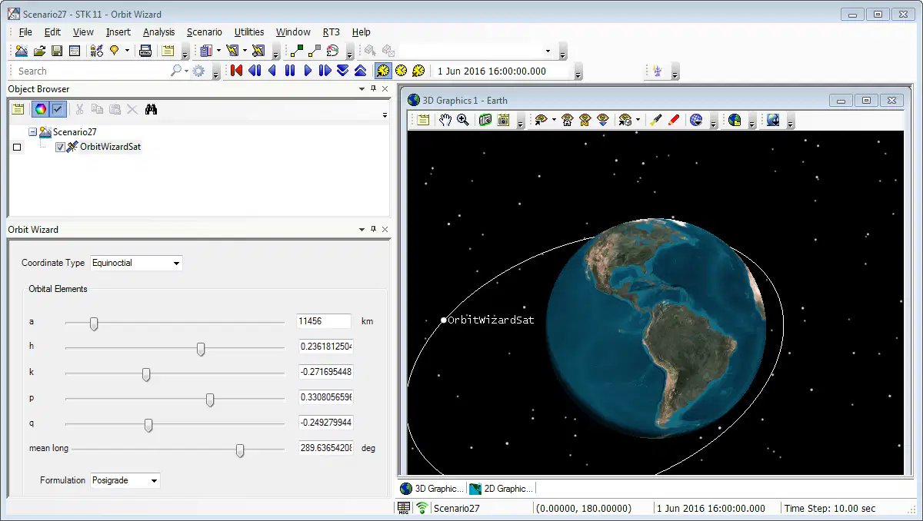Click the OrbitWizardSat marker in 3D view

coord(444,320)
